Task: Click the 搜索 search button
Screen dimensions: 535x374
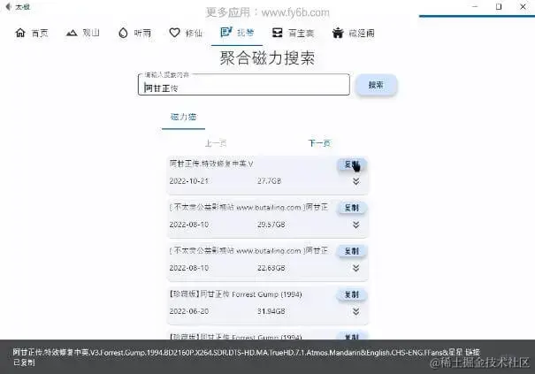Action: tap(376, 85)
